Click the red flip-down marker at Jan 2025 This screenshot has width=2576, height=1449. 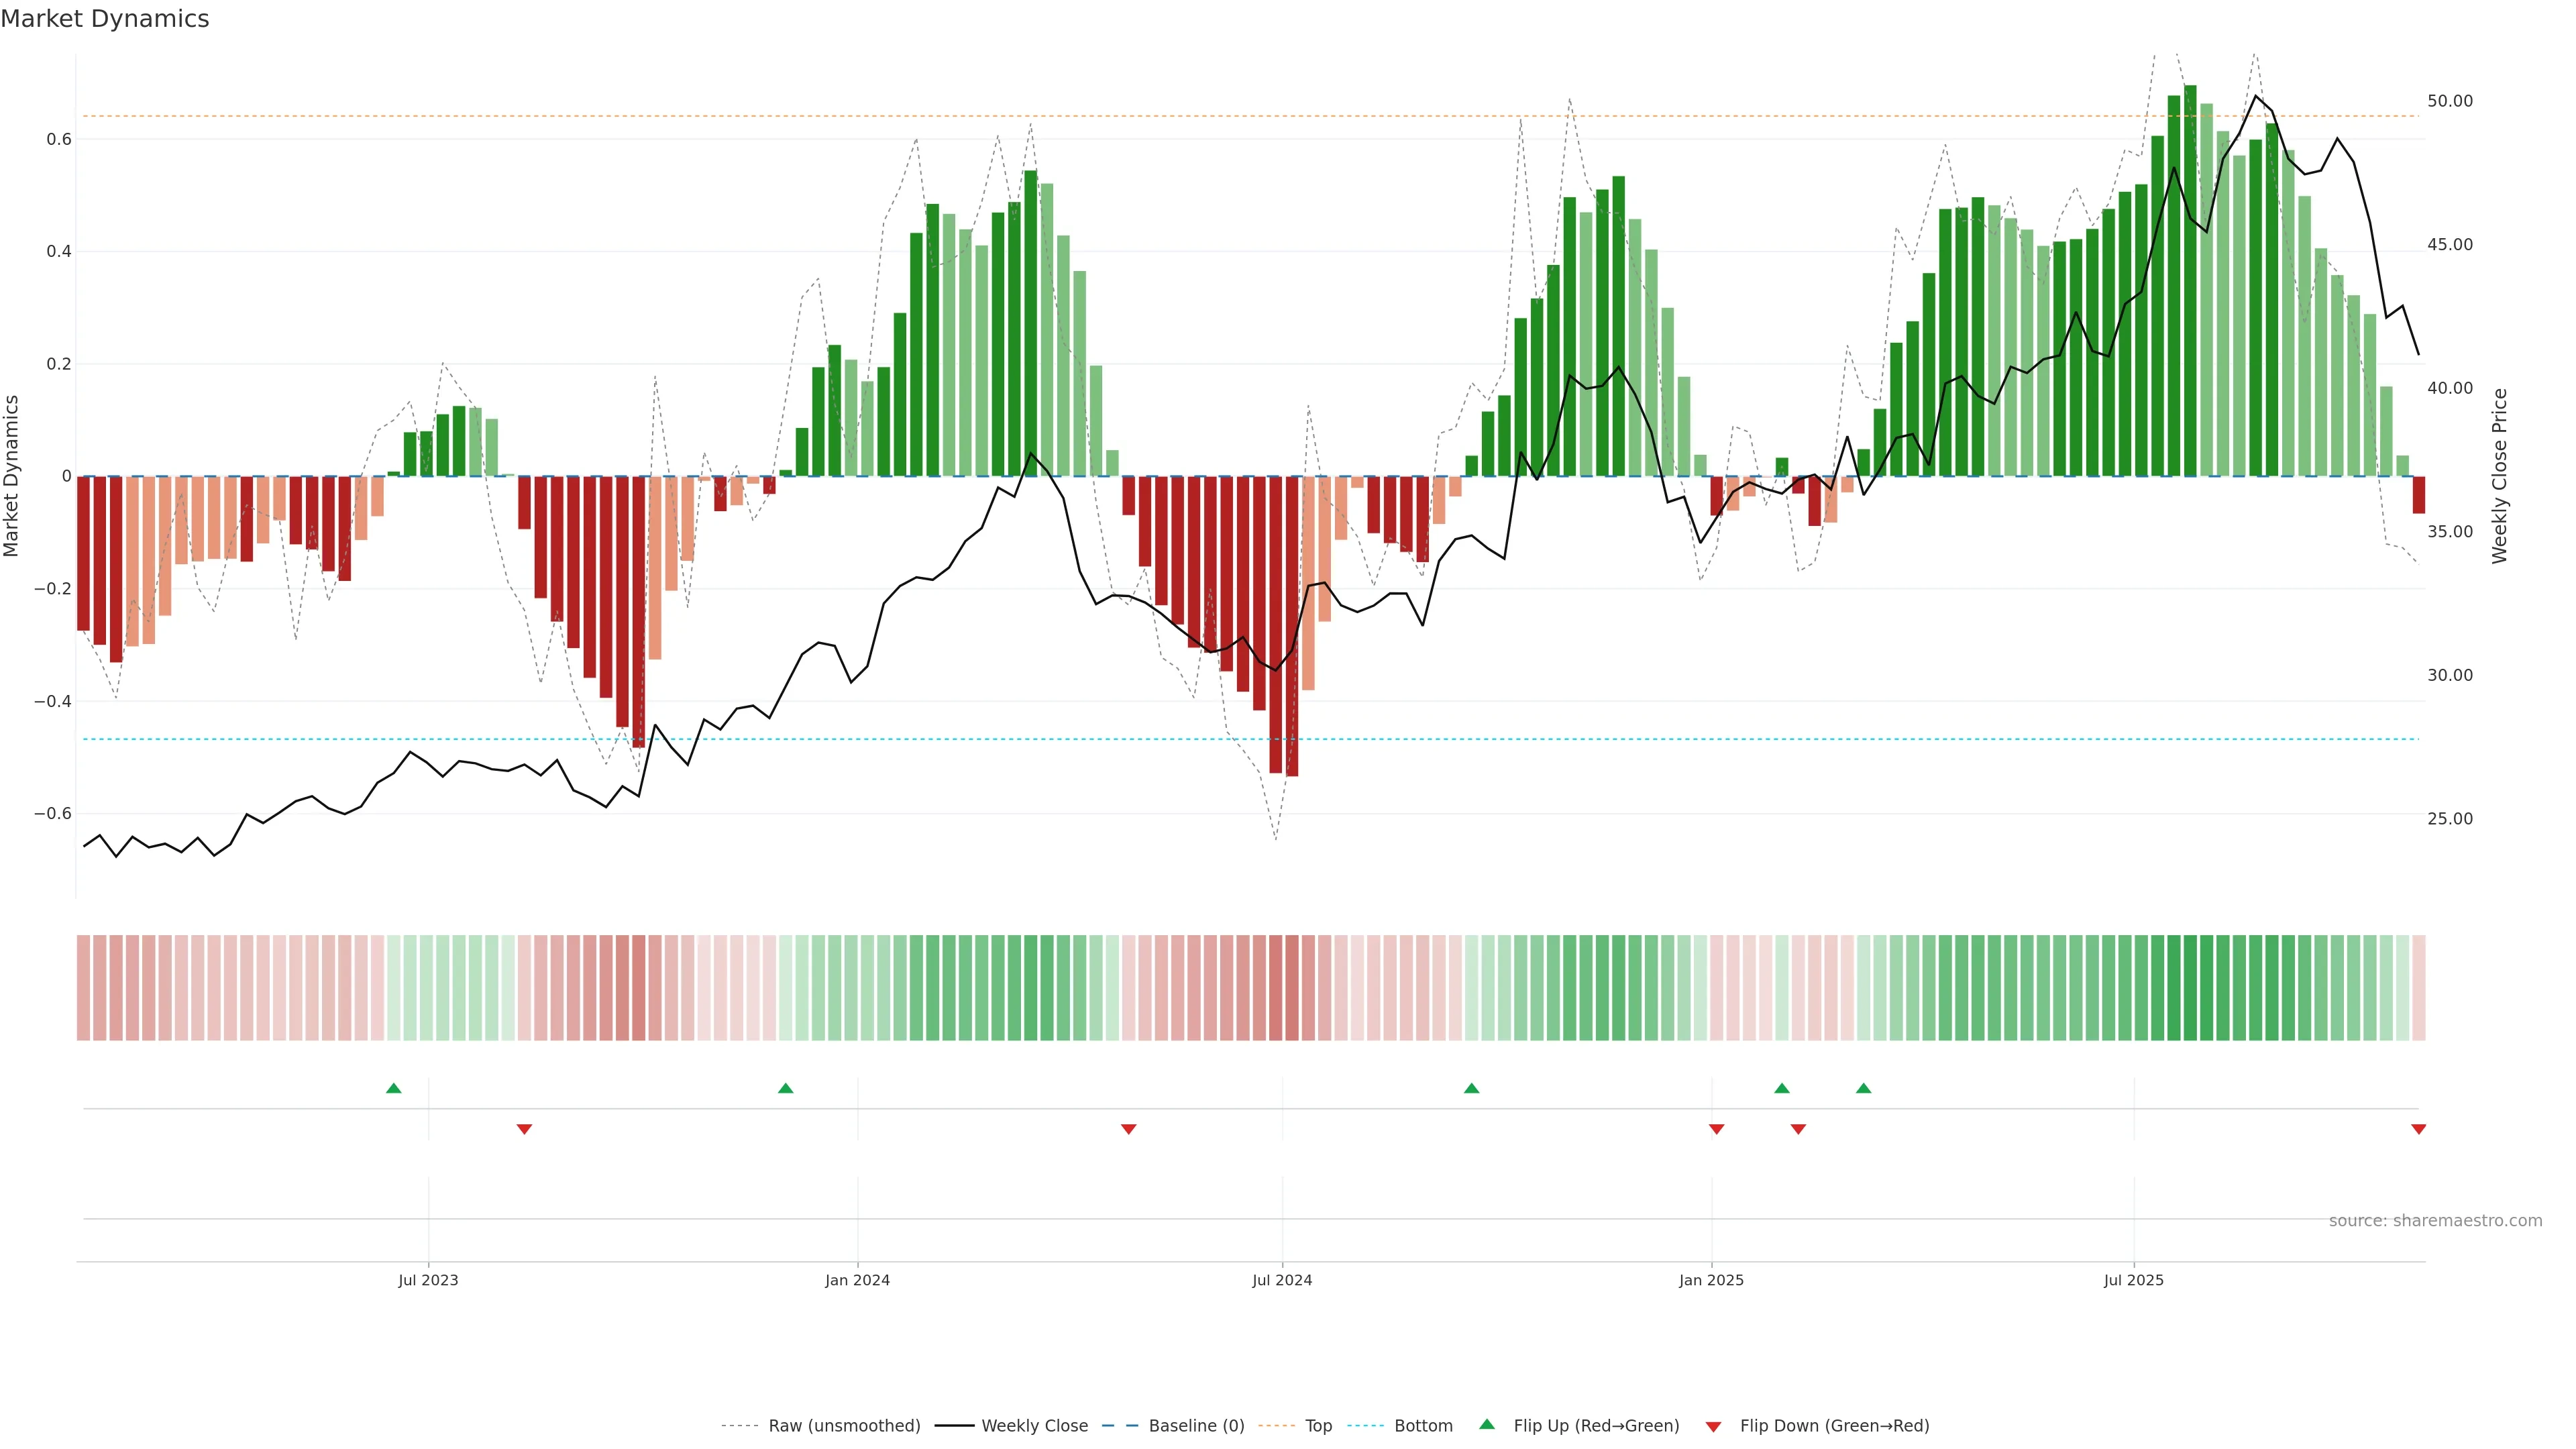pos(1716,1129)
